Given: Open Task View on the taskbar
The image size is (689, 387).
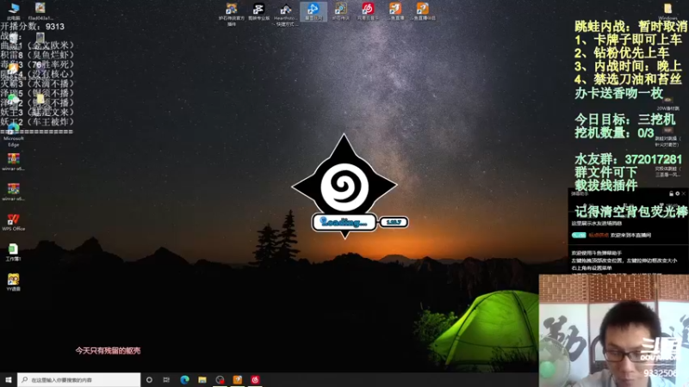Looking at the screenshot, I should click(x=166, y=380).
